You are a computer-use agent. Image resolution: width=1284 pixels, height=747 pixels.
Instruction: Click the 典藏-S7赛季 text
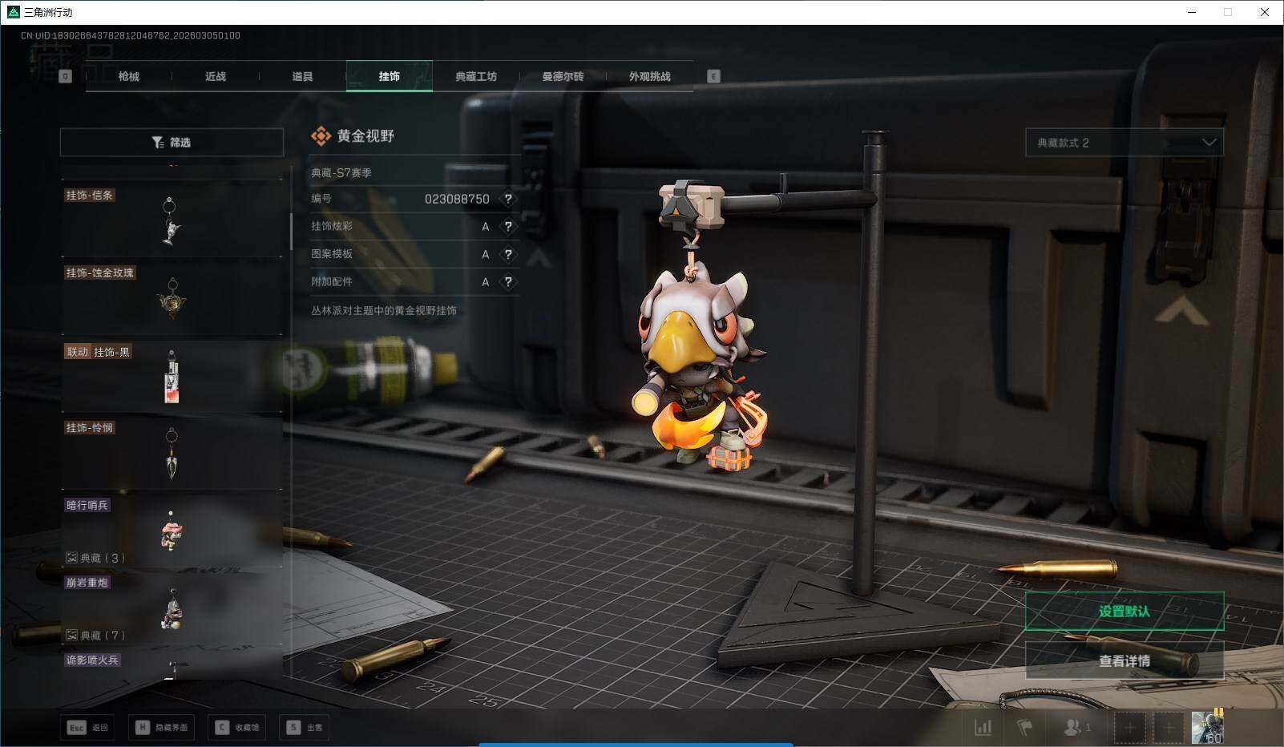pos(341,172)
